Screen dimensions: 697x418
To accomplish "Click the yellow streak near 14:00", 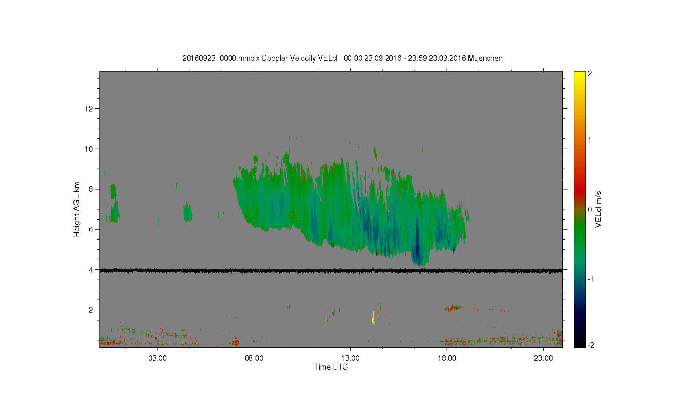I will coord(373,315).
